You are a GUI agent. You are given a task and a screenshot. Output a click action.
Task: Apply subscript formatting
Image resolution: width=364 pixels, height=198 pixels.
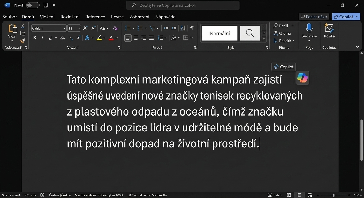tap(71, 38)
